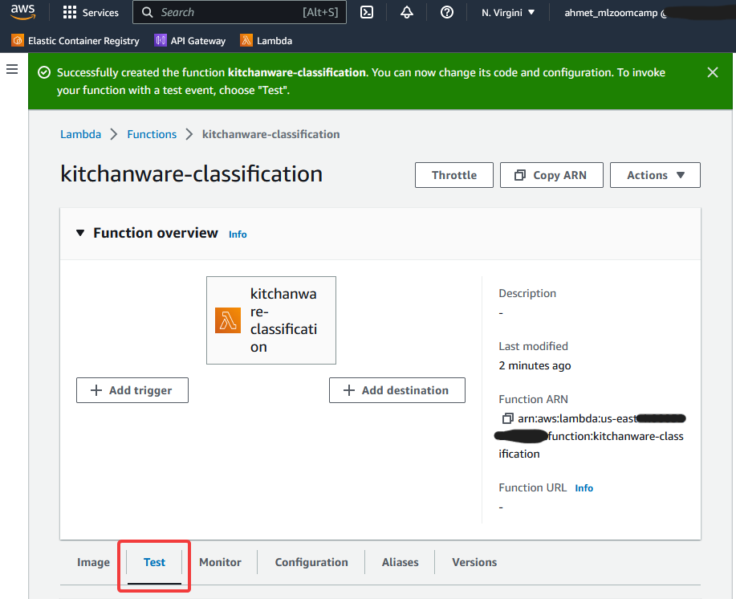
Task: Switch to the Monitor tab
Action: click(220, 562)
